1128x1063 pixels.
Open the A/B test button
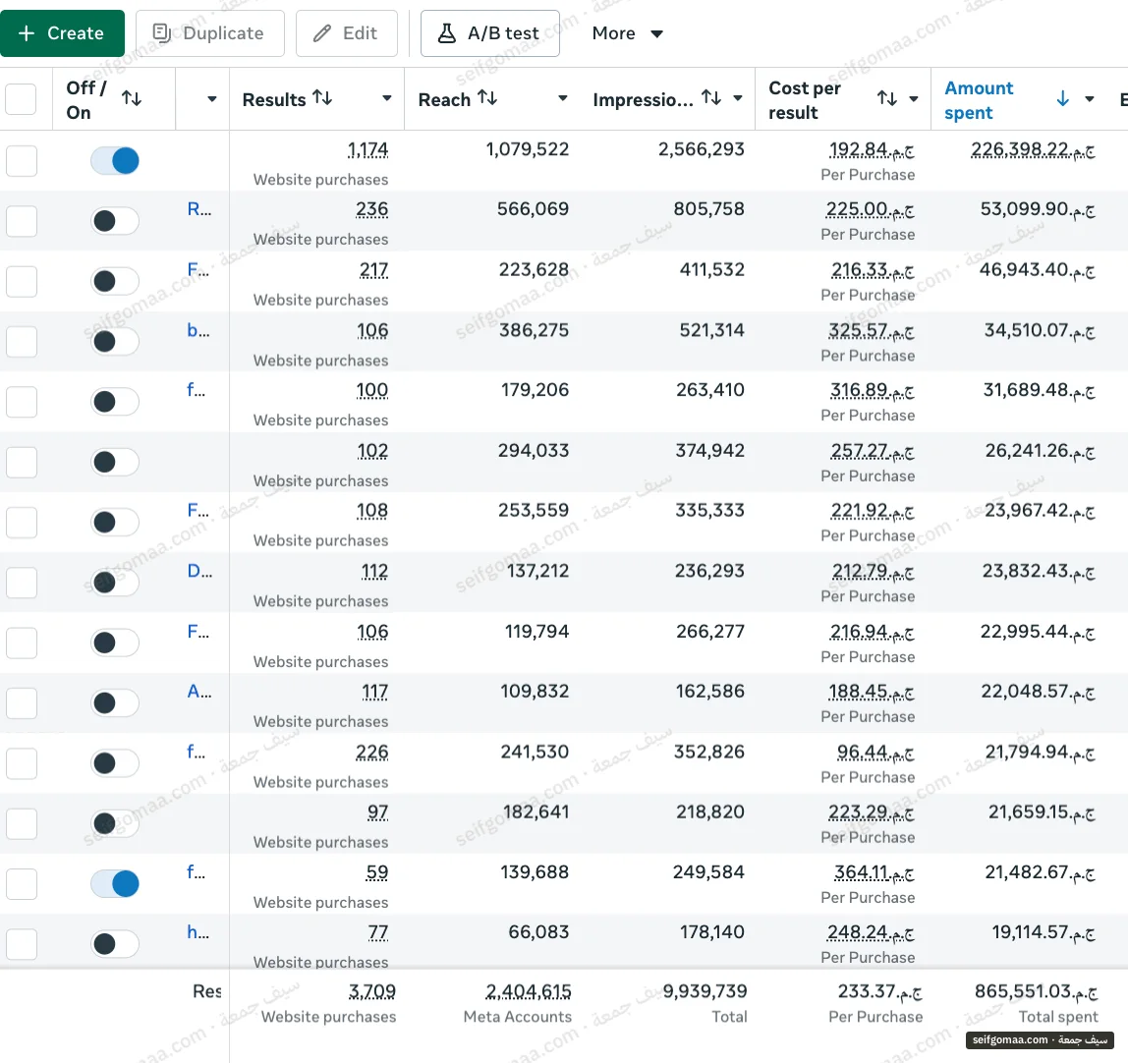pyautogui.click(x=490, y=33)
